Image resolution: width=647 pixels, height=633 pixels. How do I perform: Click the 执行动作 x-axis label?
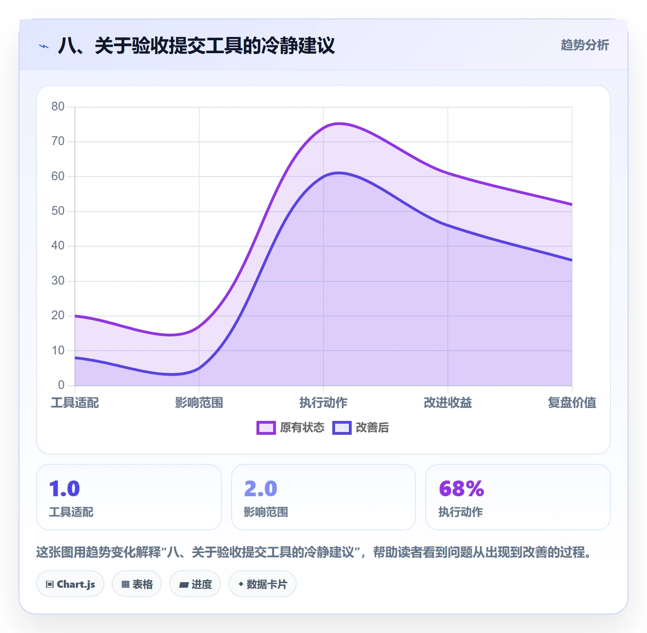pyautogui.click(x=323, y=403)
